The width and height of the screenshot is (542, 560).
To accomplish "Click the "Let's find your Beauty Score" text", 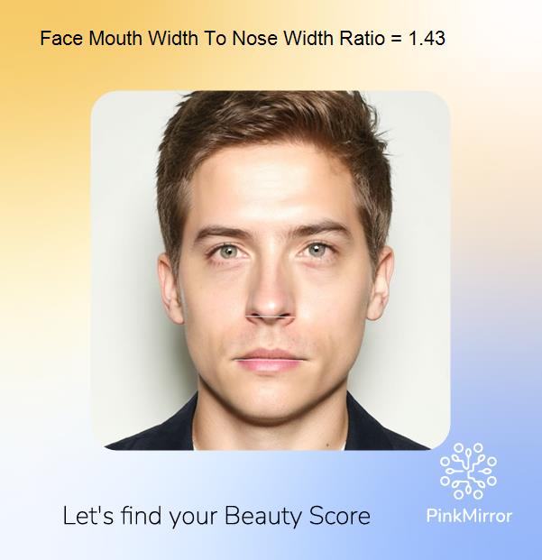I will pyautogui.click(x=216, y=517).
